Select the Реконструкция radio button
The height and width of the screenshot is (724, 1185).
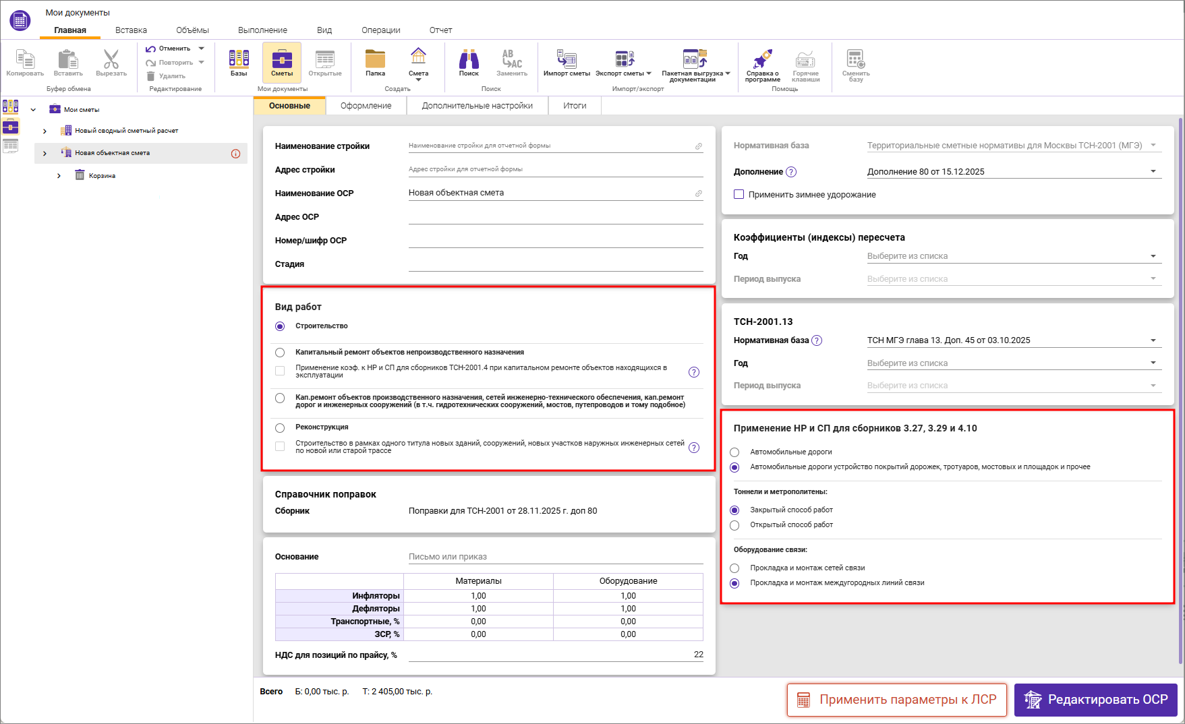coord(280,427)
